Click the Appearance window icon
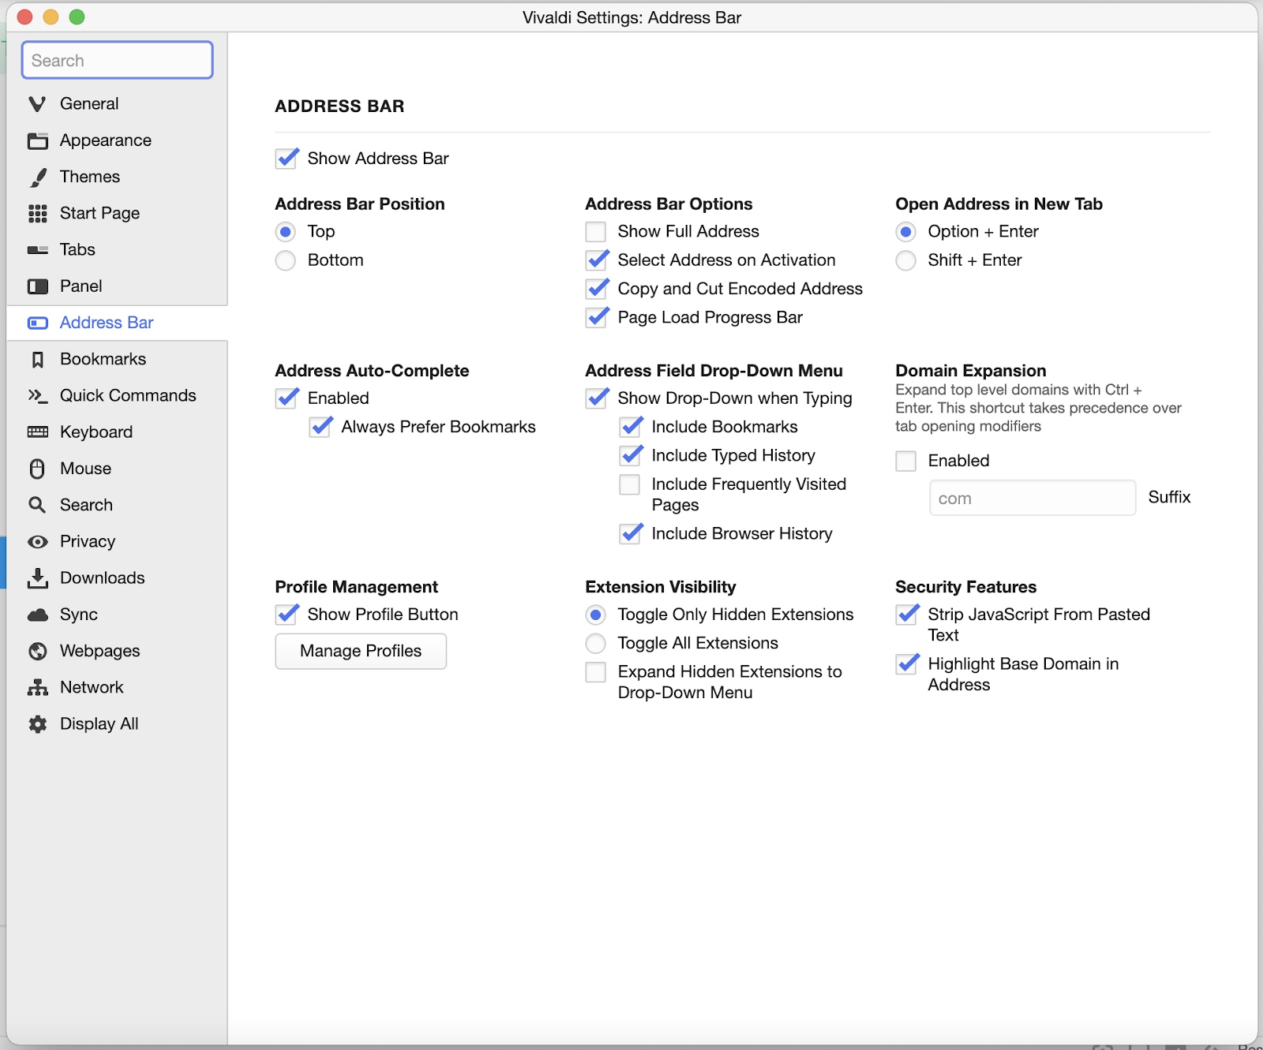Screen dimensions: 1263x1050 pos(37,140)
